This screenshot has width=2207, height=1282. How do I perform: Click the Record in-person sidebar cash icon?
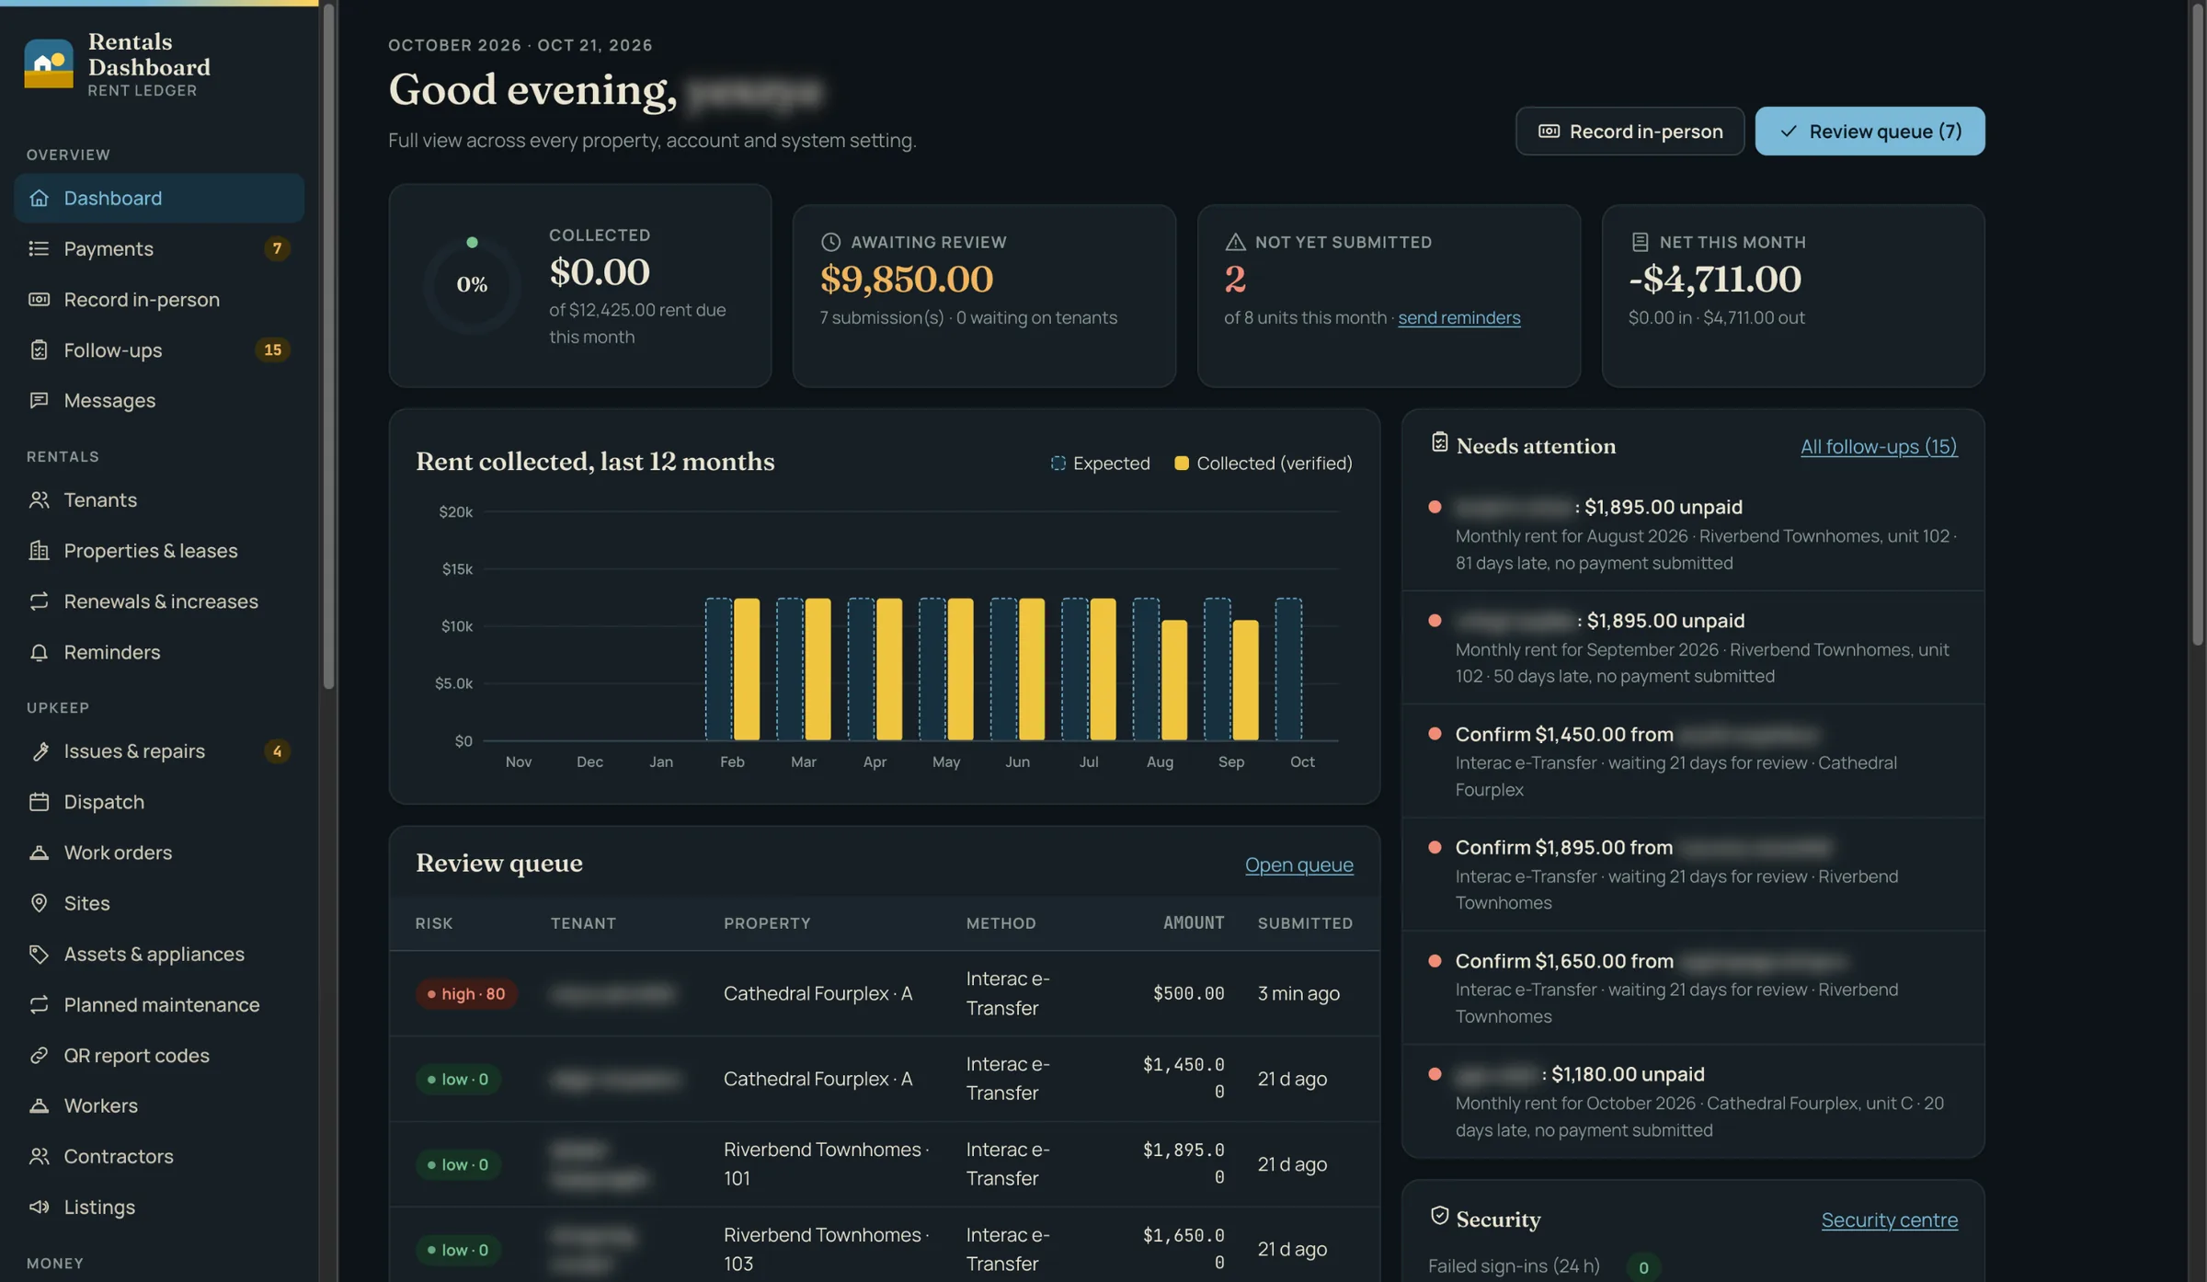pyautogui.click(x=39, y=299)
